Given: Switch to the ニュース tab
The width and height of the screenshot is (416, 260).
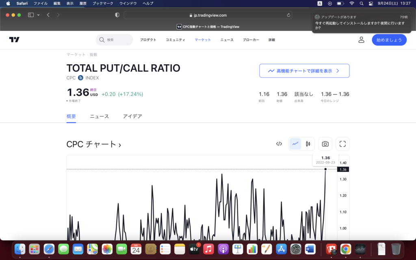Looking at the screenshot, I should coord(99,116).
